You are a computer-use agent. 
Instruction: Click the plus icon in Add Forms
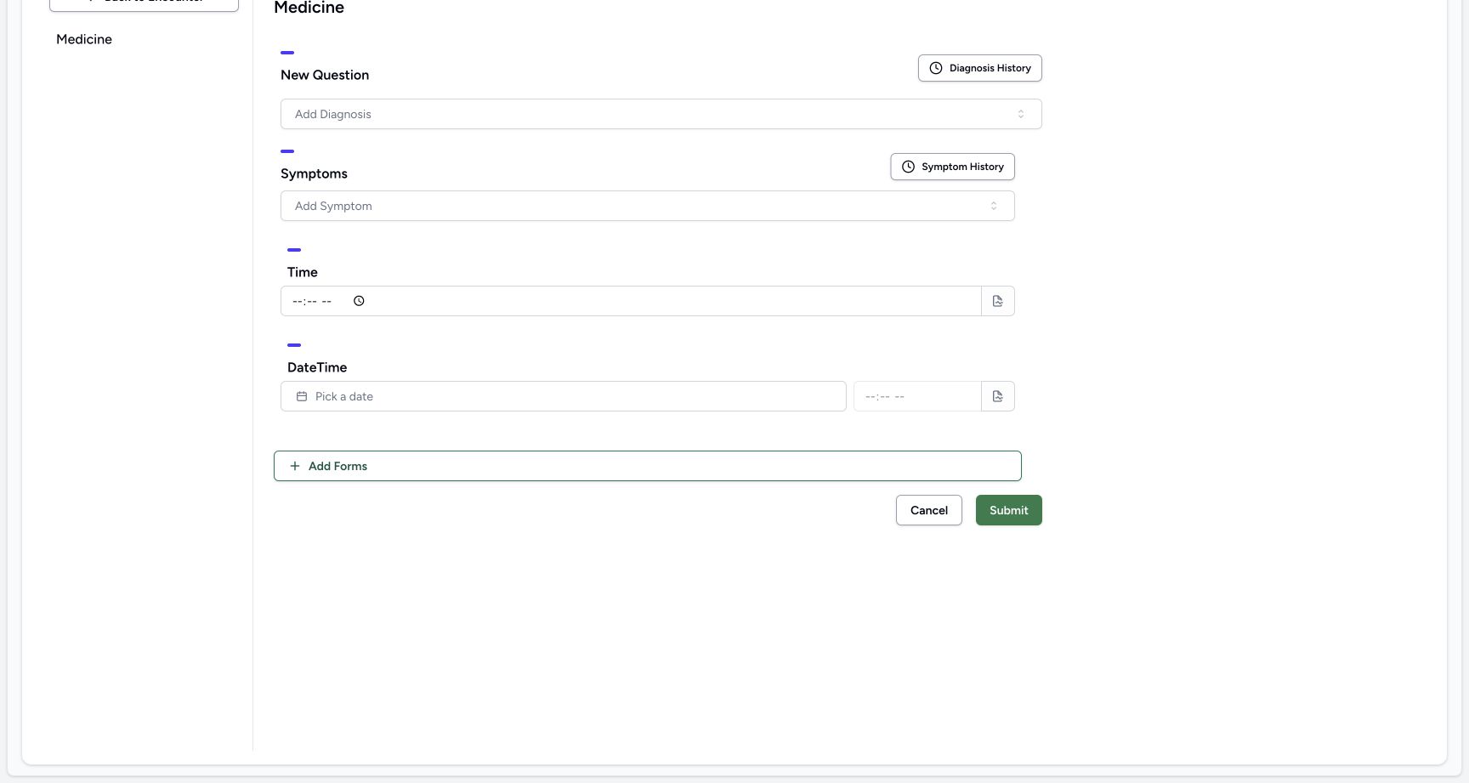(x=295, y=466)
